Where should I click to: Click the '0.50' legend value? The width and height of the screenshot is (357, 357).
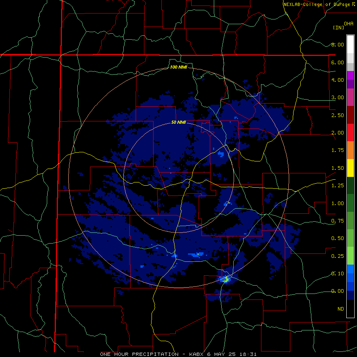338,238
